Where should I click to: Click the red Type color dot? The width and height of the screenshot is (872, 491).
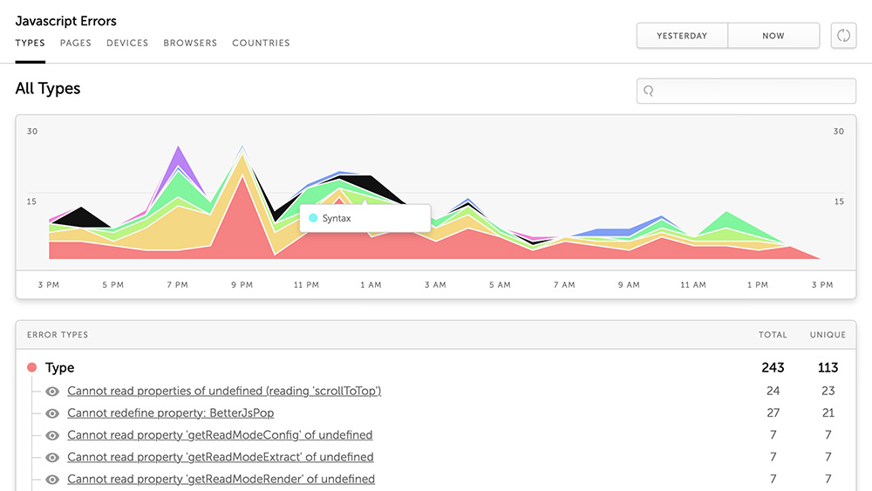coord(32,368)
